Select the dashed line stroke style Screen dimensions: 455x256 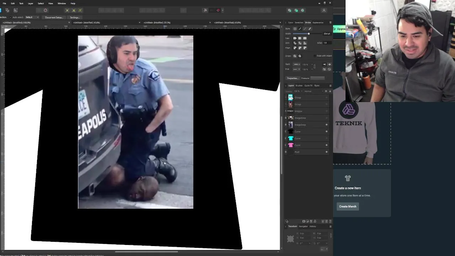point(305,29)
